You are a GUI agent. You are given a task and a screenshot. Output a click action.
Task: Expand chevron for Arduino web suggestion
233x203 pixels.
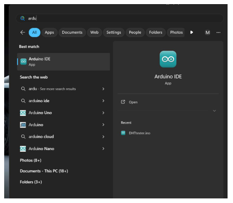103,125
